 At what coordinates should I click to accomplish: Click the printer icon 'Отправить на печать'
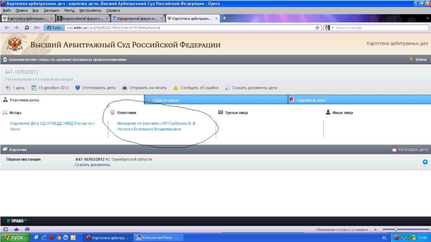125,88
